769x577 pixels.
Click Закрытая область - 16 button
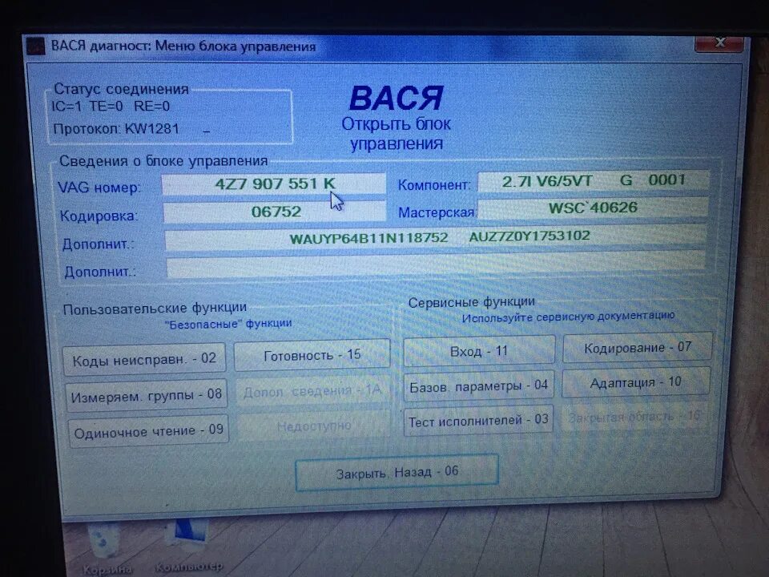(634, 417)
